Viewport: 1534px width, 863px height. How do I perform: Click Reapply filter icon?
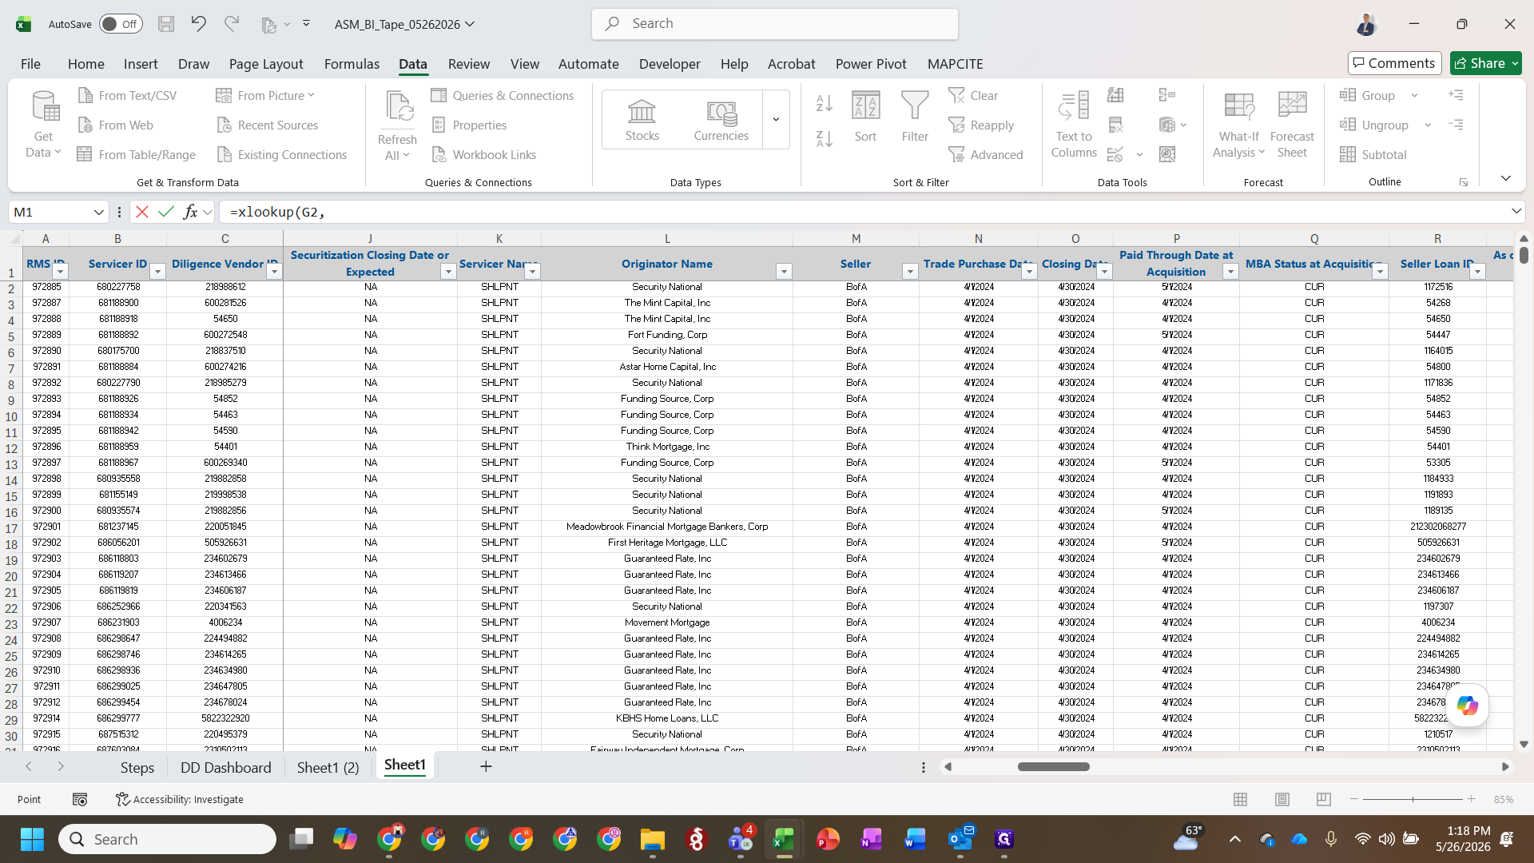click(956, 125)
